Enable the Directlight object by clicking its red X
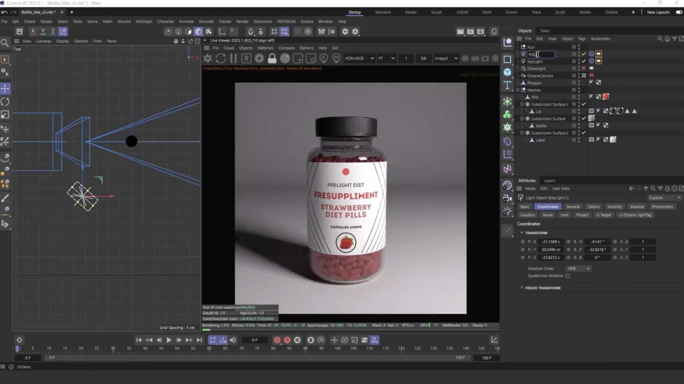This screenshot has height=384, width=684. click(x=584, y=68)
